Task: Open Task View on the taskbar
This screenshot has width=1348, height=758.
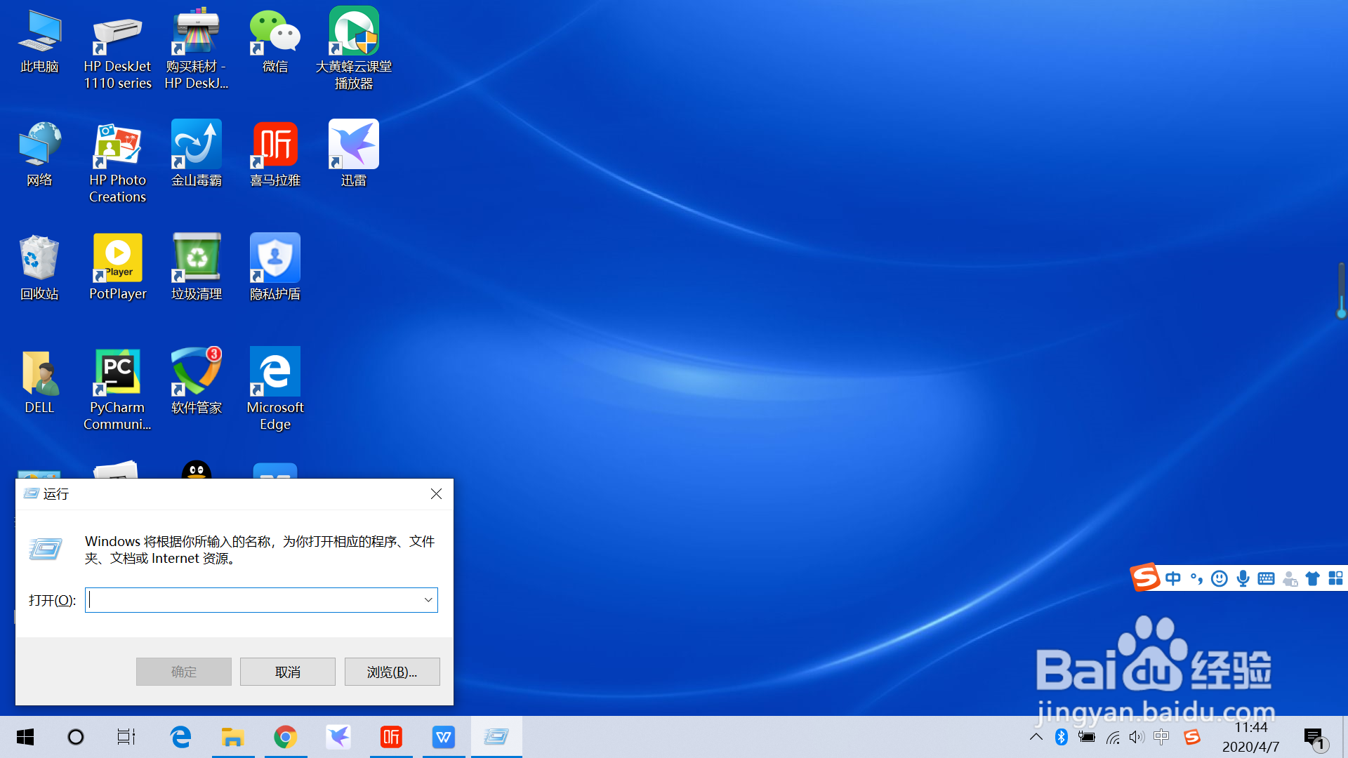Action: 126,737
